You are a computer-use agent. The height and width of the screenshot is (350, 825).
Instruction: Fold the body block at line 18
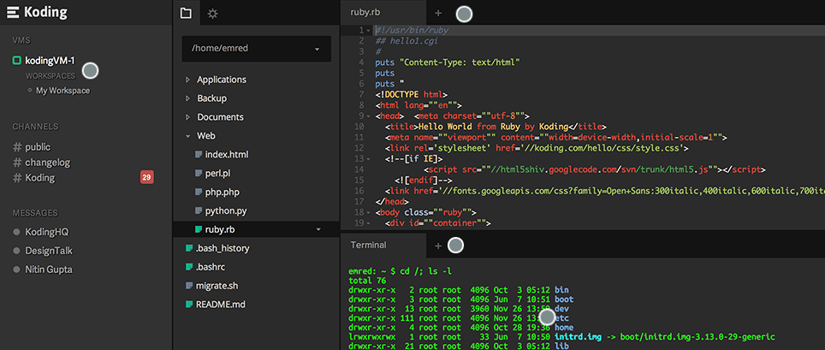coord(368,212)
